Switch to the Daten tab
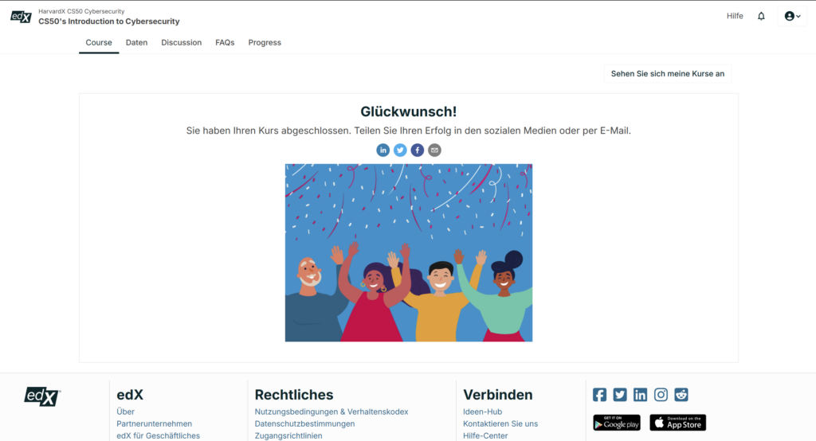 click(x=136, y=43)
